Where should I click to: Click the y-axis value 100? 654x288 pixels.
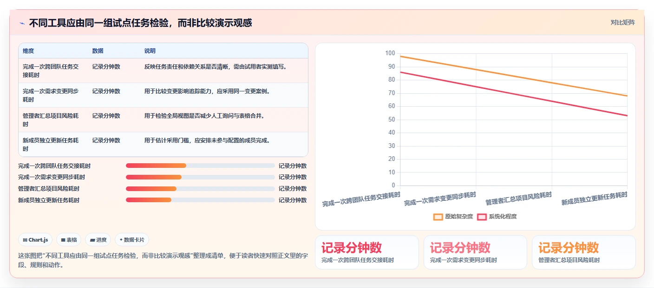pyautogui.click(x=390, y=53)
